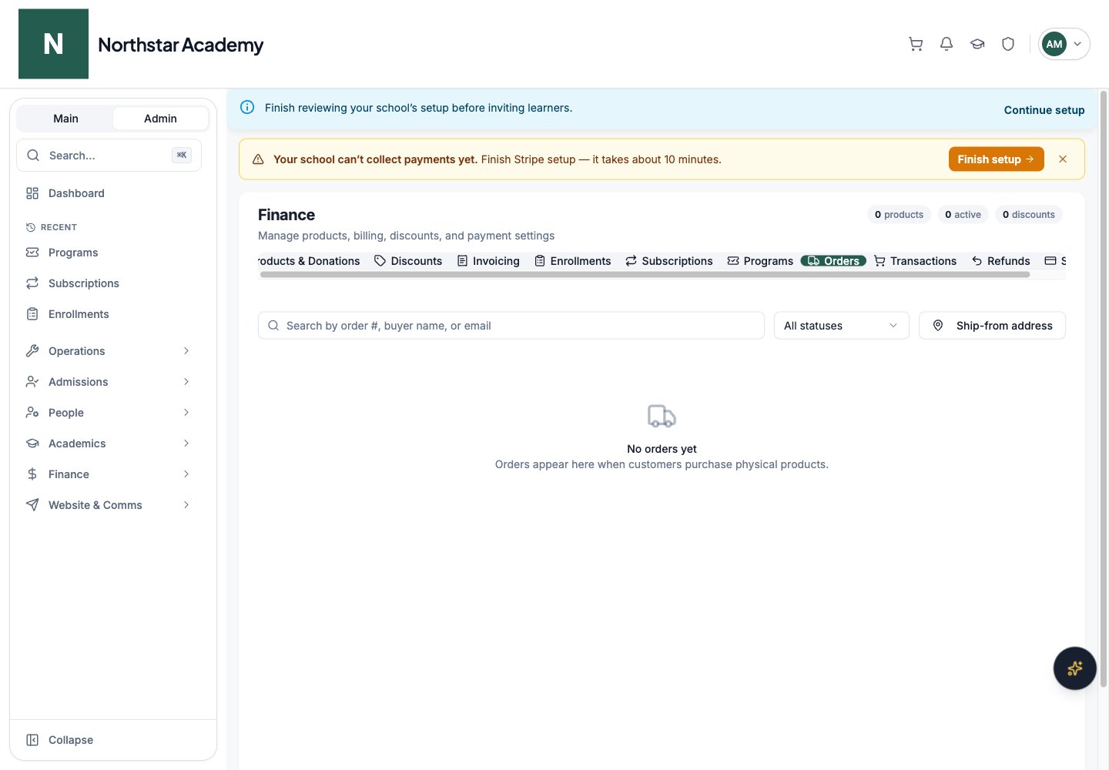Click the info icon in setup banner

tap(247, 108)
